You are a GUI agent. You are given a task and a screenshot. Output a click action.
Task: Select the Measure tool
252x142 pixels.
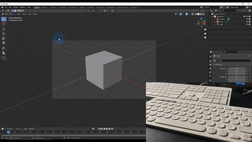point(4,53)
